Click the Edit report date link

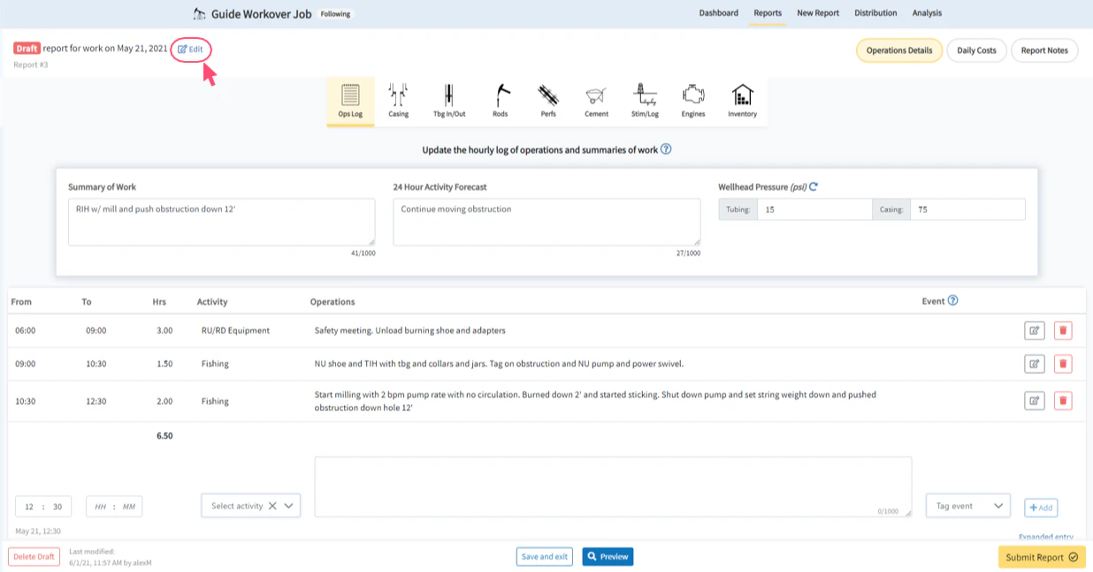click(191, 50)
